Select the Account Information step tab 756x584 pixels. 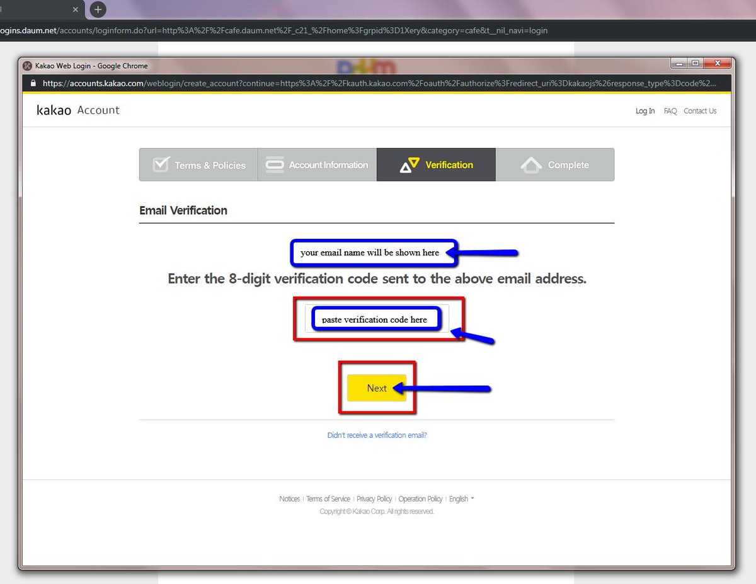click(317, 164)
